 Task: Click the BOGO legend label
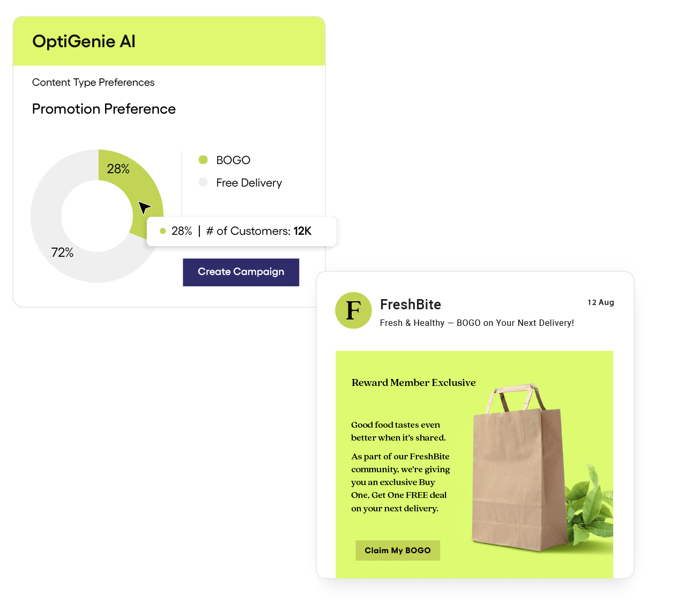click(x=233, y=160)
